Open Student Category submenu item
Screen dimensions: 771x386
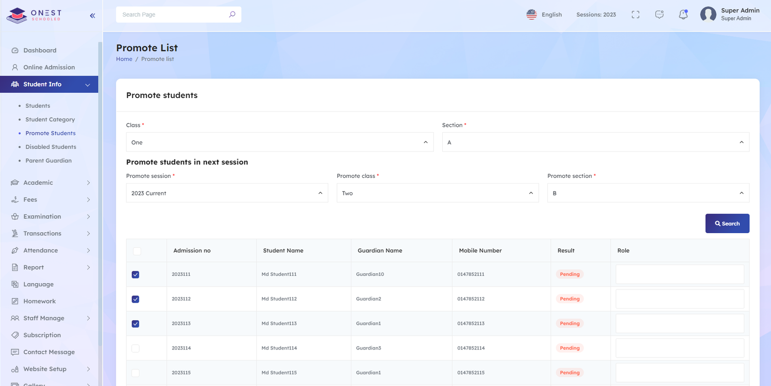click(x=50, y=120)
